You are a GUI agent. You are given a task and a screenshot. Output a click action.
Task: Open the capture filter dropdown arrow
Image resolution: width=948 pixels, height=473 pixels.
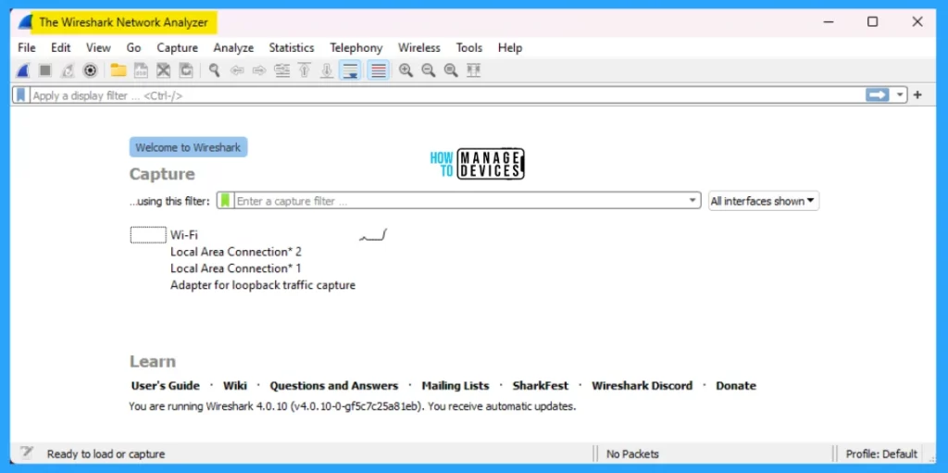coord(692,201)
